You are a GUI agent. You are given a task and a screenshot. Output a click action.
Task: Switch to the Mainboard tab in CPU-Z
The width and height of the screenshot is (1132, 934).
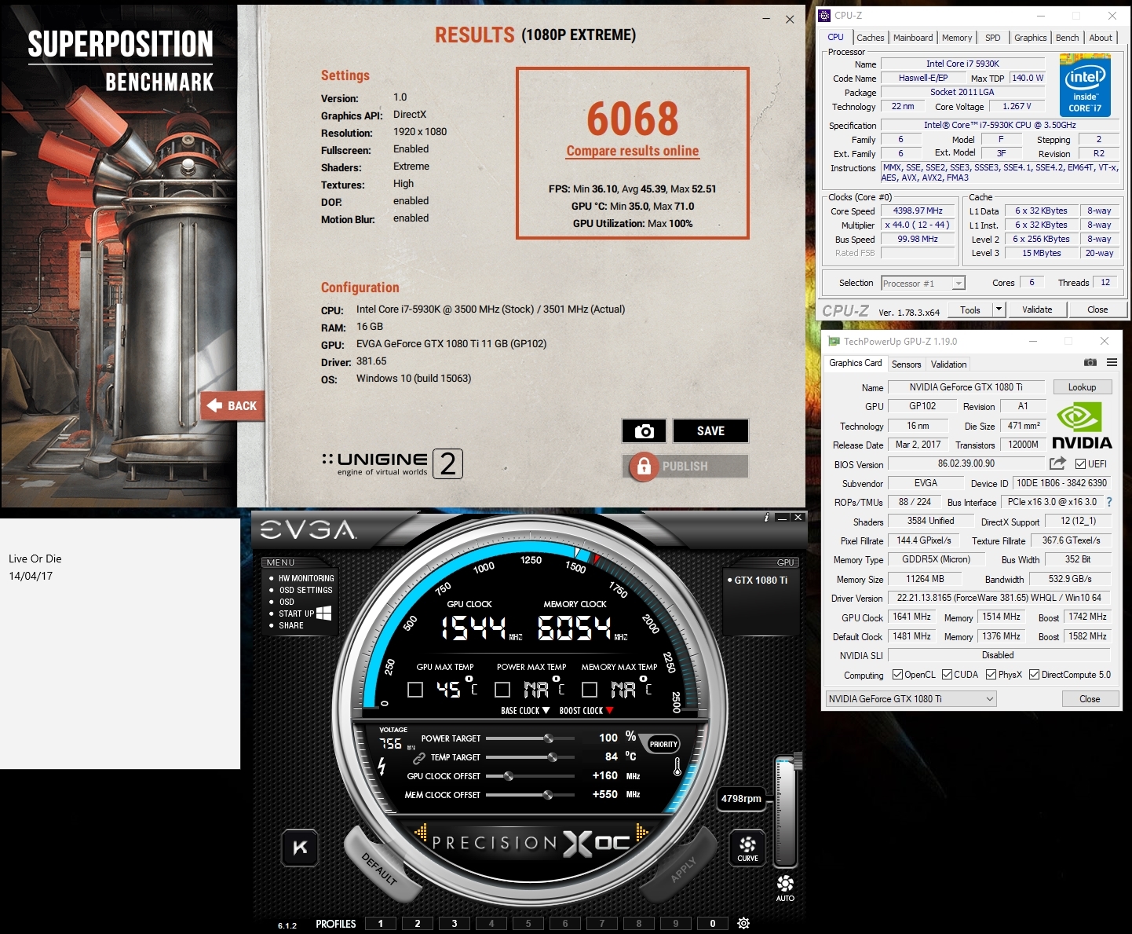click(913, 38)
